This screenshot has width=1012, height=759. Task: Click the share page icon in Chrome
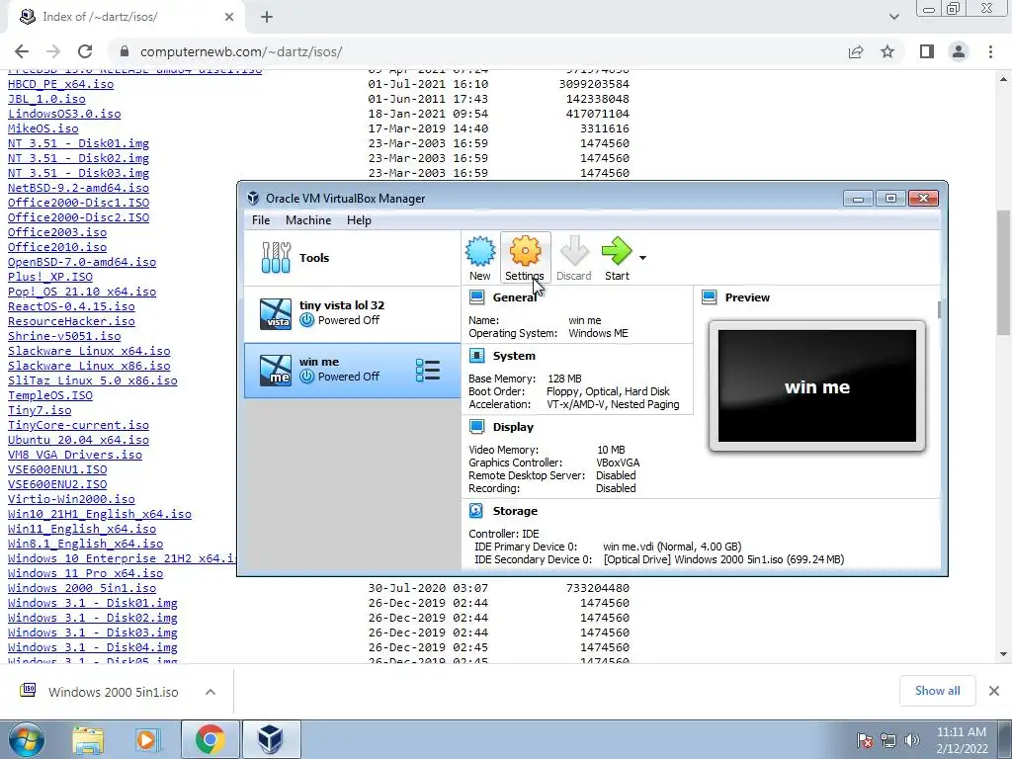[856, 51]
